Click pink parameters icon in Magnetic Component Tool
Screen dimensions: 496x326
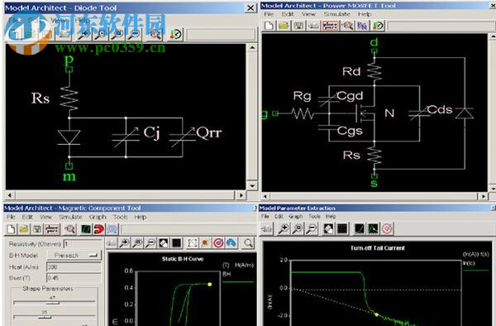tap(52, 229)
